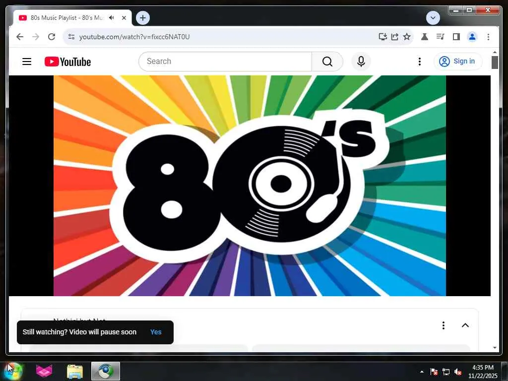Open Chrome Labs flask icon
The height and width of the screenshot is (381, 508).
tap(425, 37)
